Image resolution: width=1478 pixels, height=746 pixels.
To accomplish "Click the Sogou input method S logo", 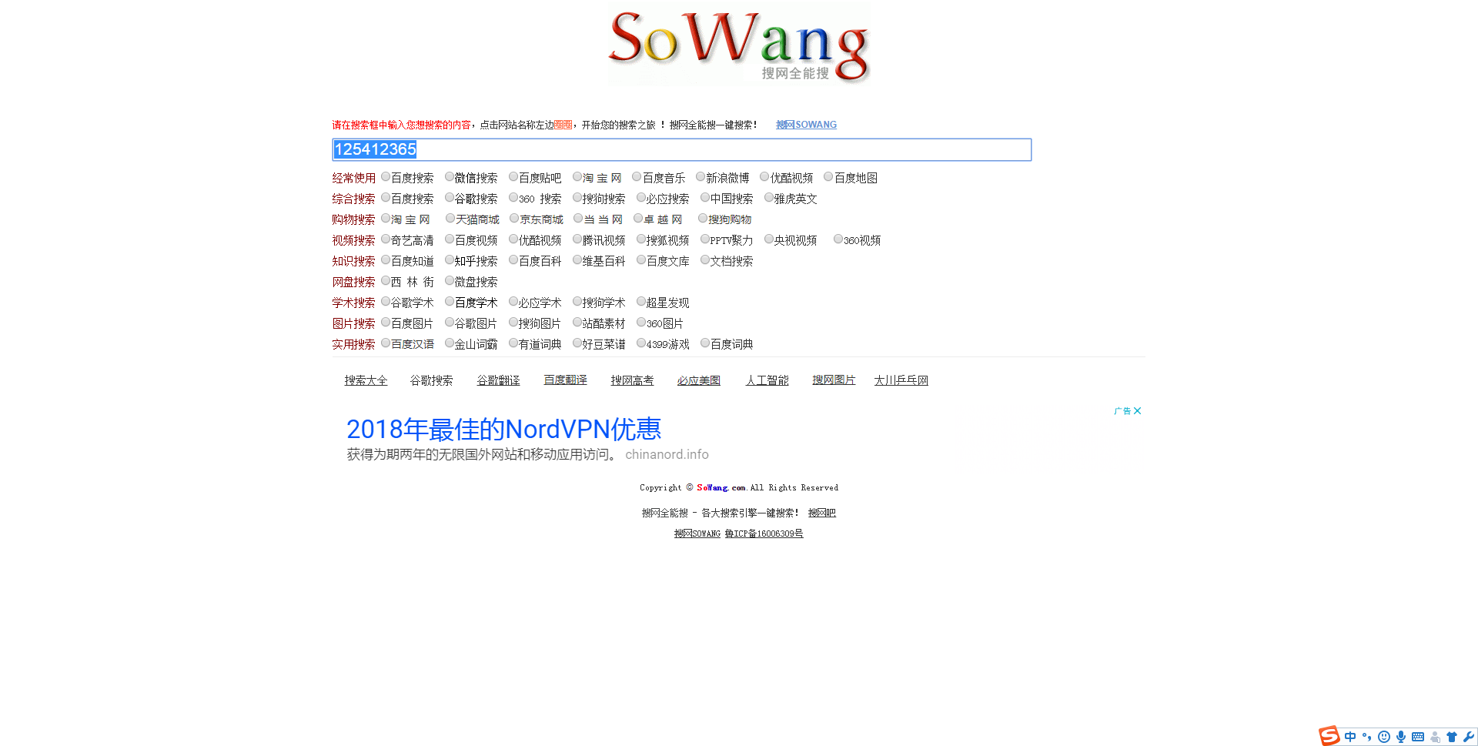I will tap(1329, 736).
